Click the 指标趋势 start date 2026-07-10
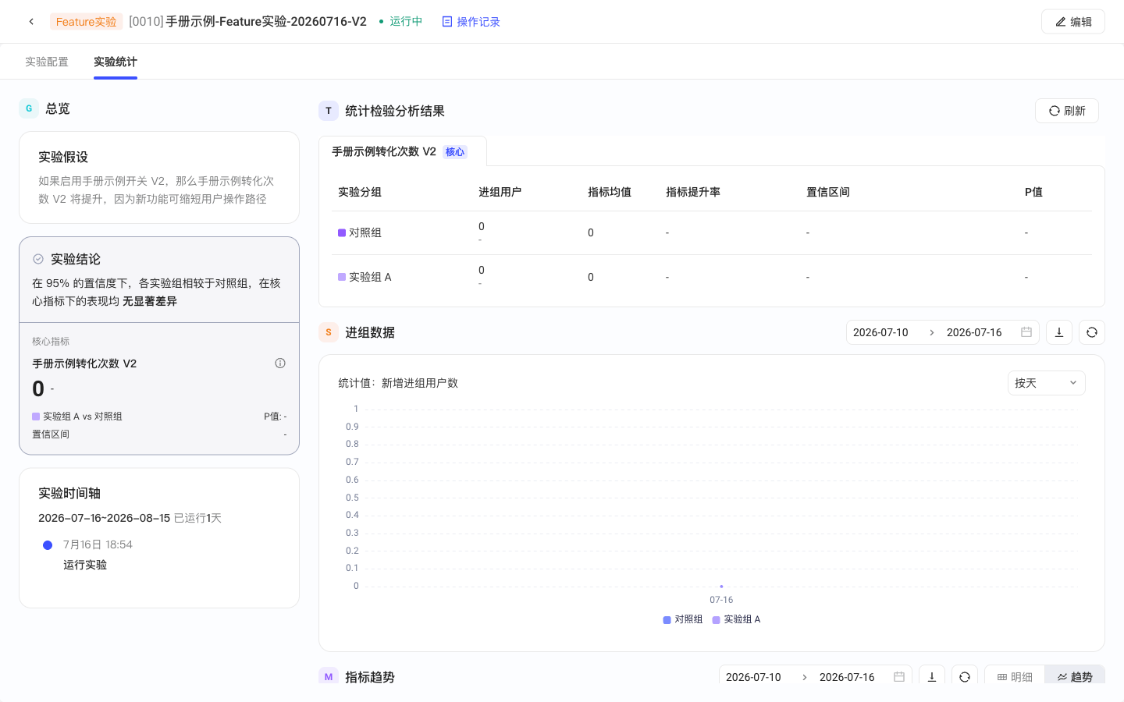Viewport: 1124px width, 702px height. (753, 677)
